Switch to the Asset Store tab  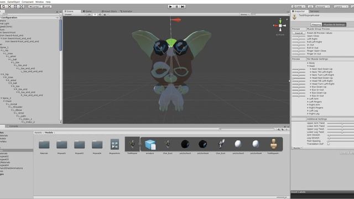pyautogui.click(x=110, y=11)
